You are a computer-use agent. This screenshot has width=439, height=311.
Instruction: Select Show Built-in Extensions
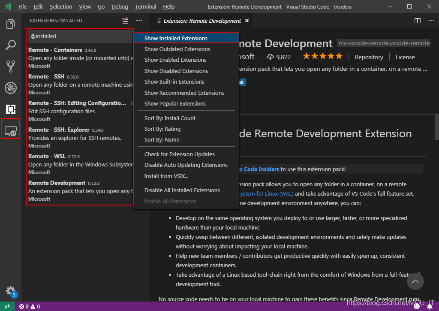click(186, 82)
